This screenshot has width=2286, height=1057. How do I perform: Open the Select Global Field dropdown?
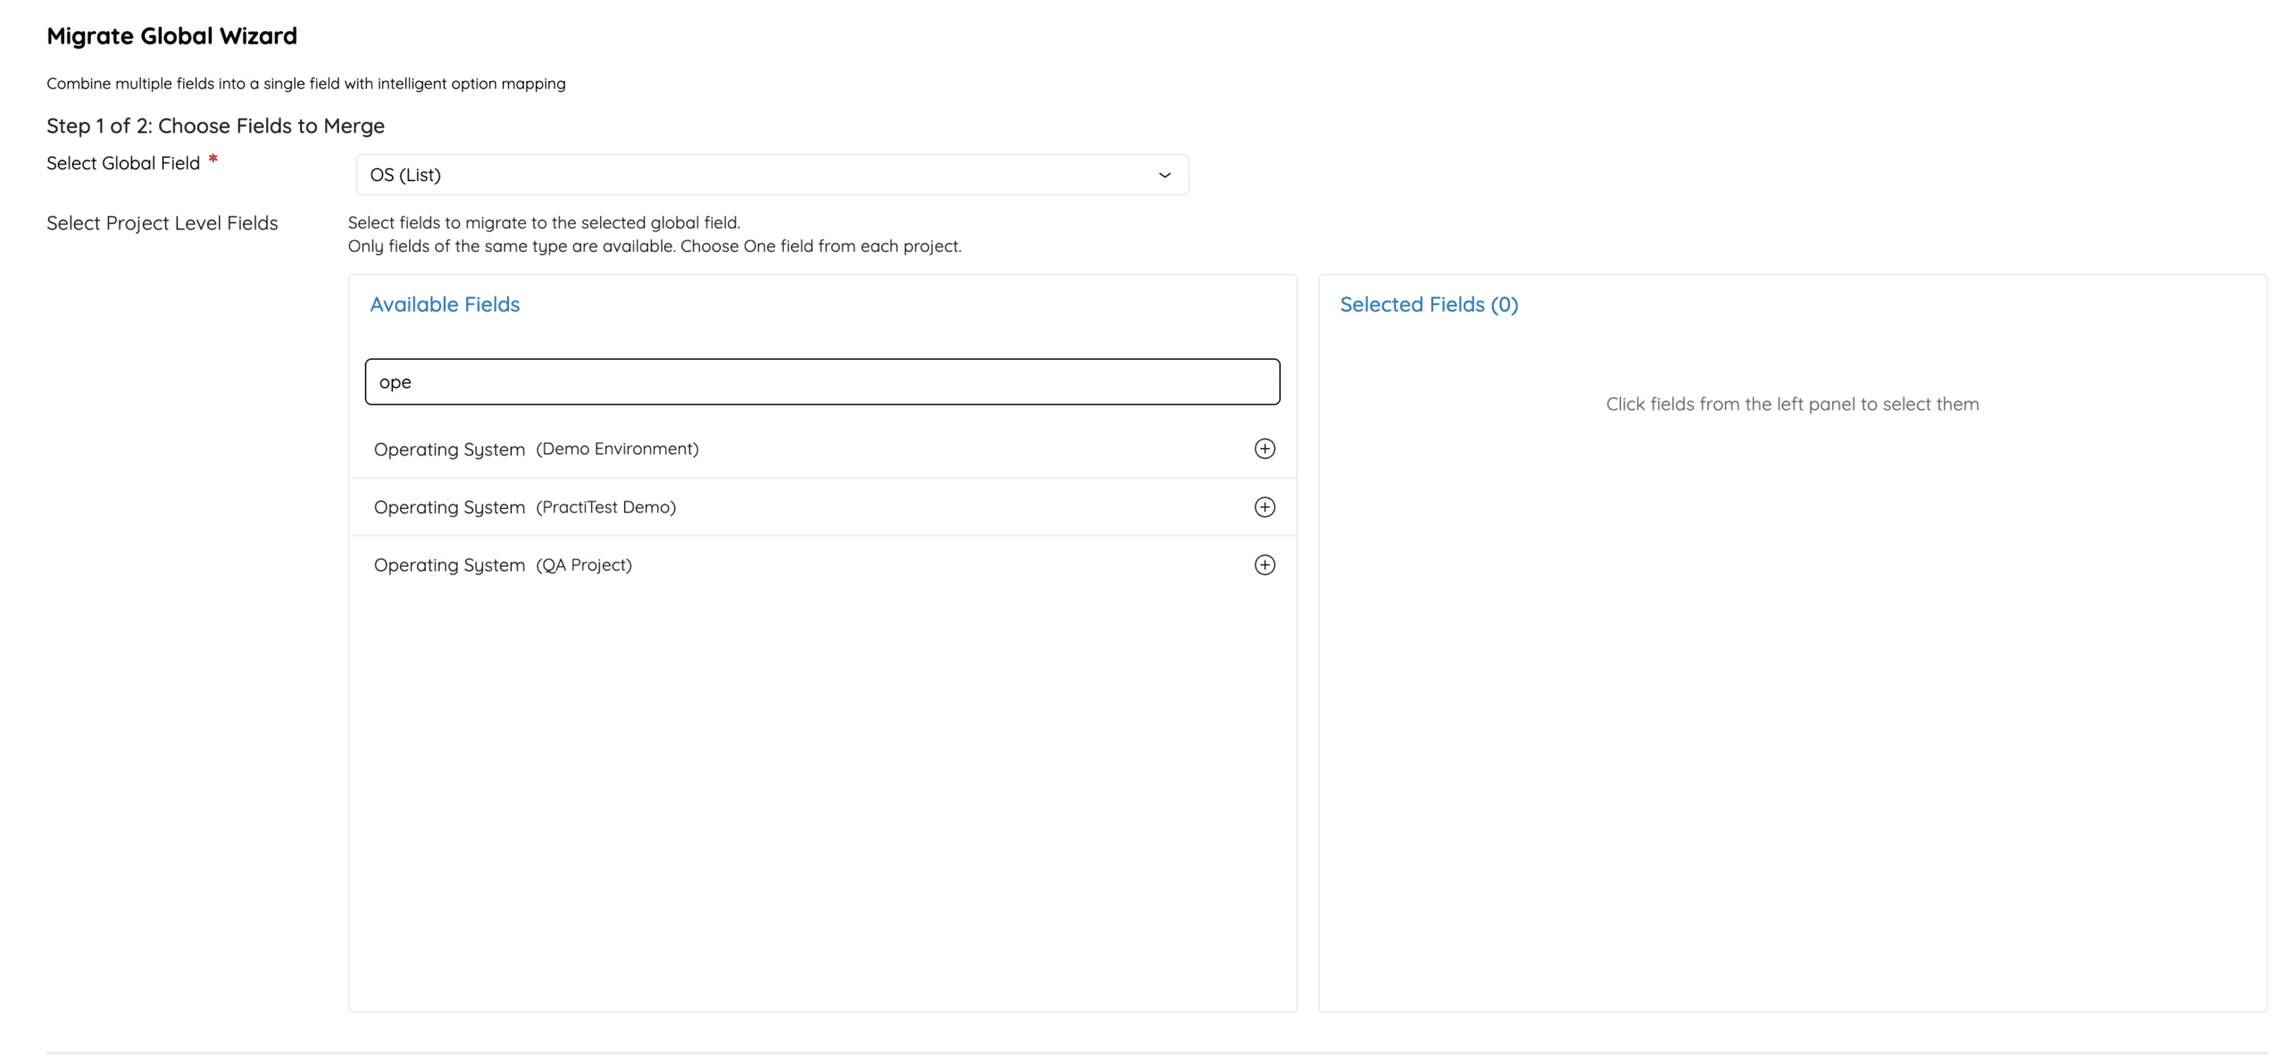772,175
